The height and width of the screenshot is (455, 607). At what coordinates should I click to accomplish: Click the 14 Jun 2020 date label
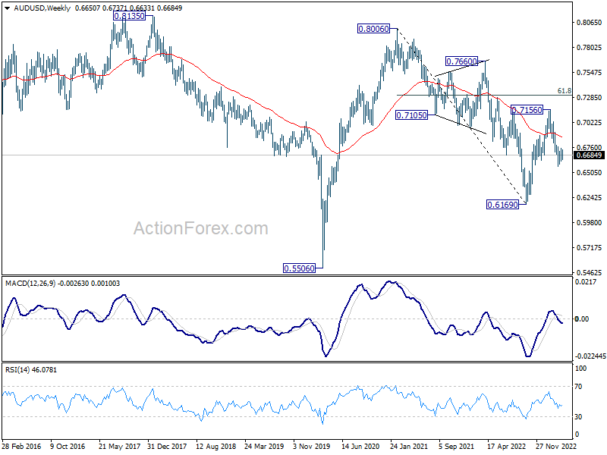360,446
